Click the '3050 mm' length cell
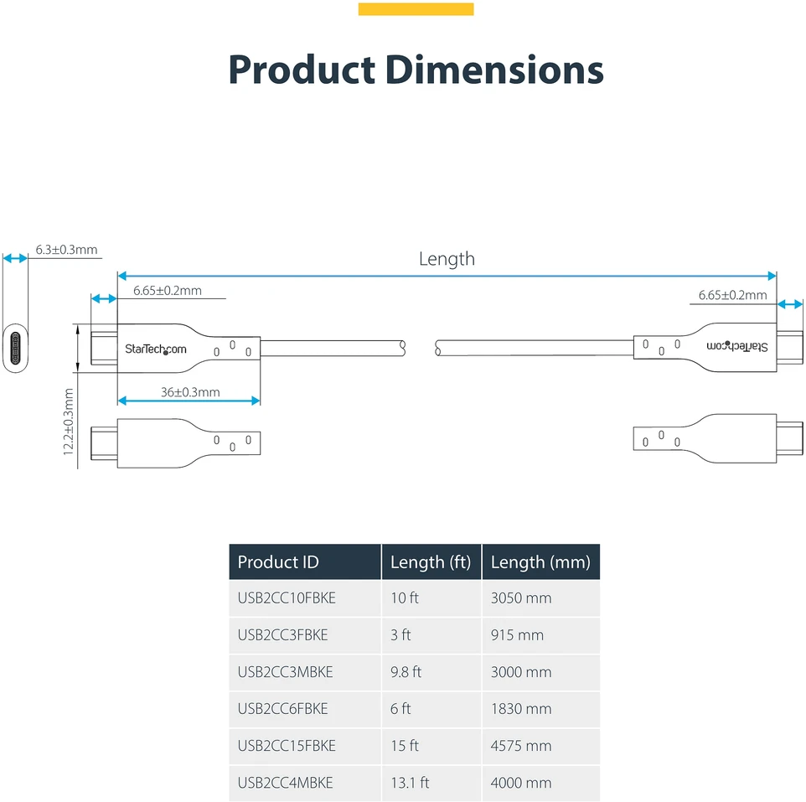 click(x=540, y=598)
